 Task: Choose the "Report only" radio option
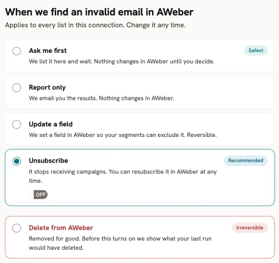(x=16, y=88)
